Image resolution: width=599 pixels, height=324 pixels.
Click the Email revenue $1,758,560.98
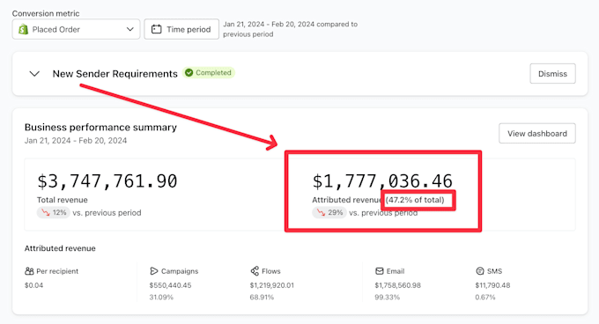coord(397,285)
